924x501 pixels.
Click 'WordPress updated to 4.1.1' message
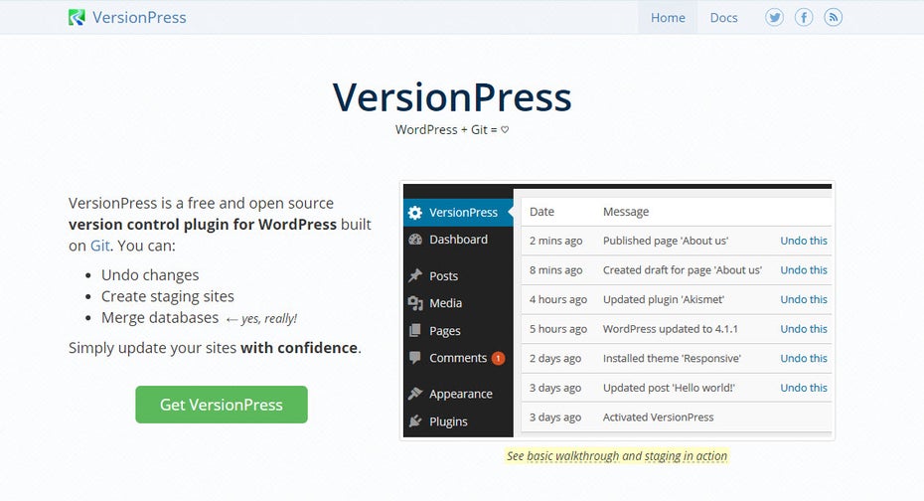670,329
